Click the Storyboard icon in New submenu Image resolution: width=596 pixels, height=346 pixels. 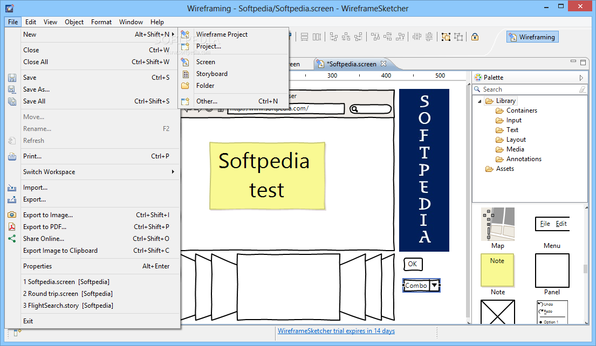click(186, 74)
